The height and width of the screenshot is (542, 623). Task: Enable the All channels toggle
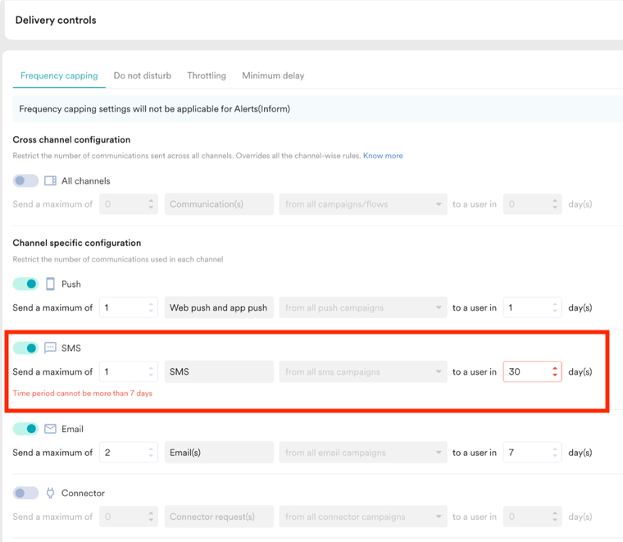(25, 180)
